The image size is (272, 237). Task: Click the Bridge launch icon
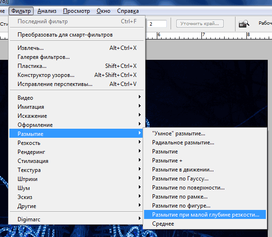click(244, 24)
